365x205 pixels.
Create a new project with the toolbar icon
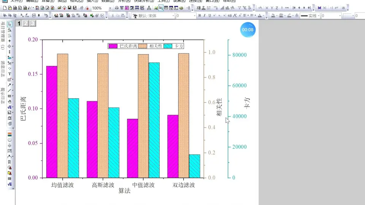tap(5, 8)
